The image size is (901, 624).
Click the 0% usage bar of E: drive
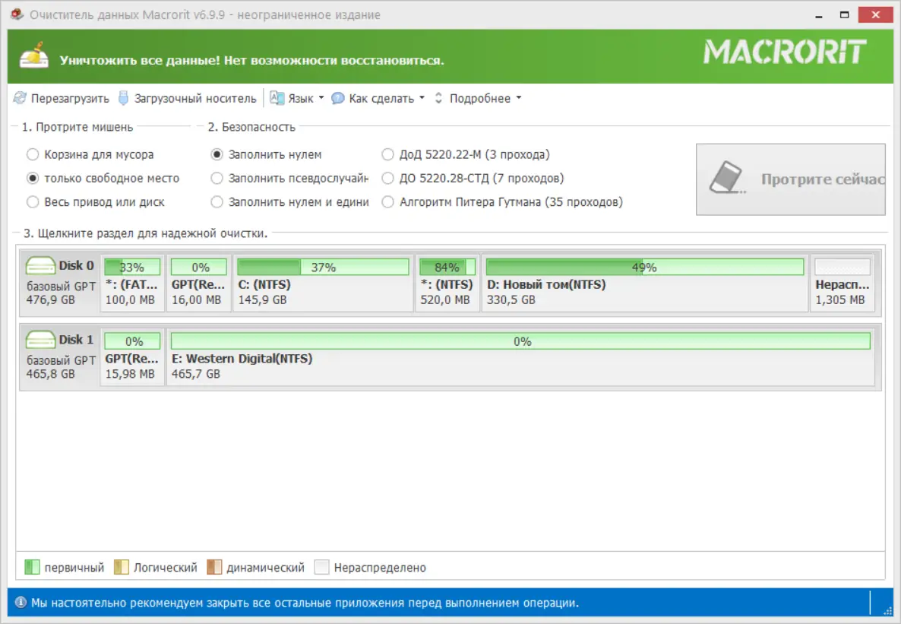tap(520, 341)
